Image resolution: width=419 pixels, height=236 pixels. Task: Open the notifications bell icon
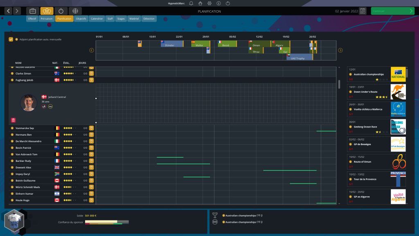click(191, 3)
